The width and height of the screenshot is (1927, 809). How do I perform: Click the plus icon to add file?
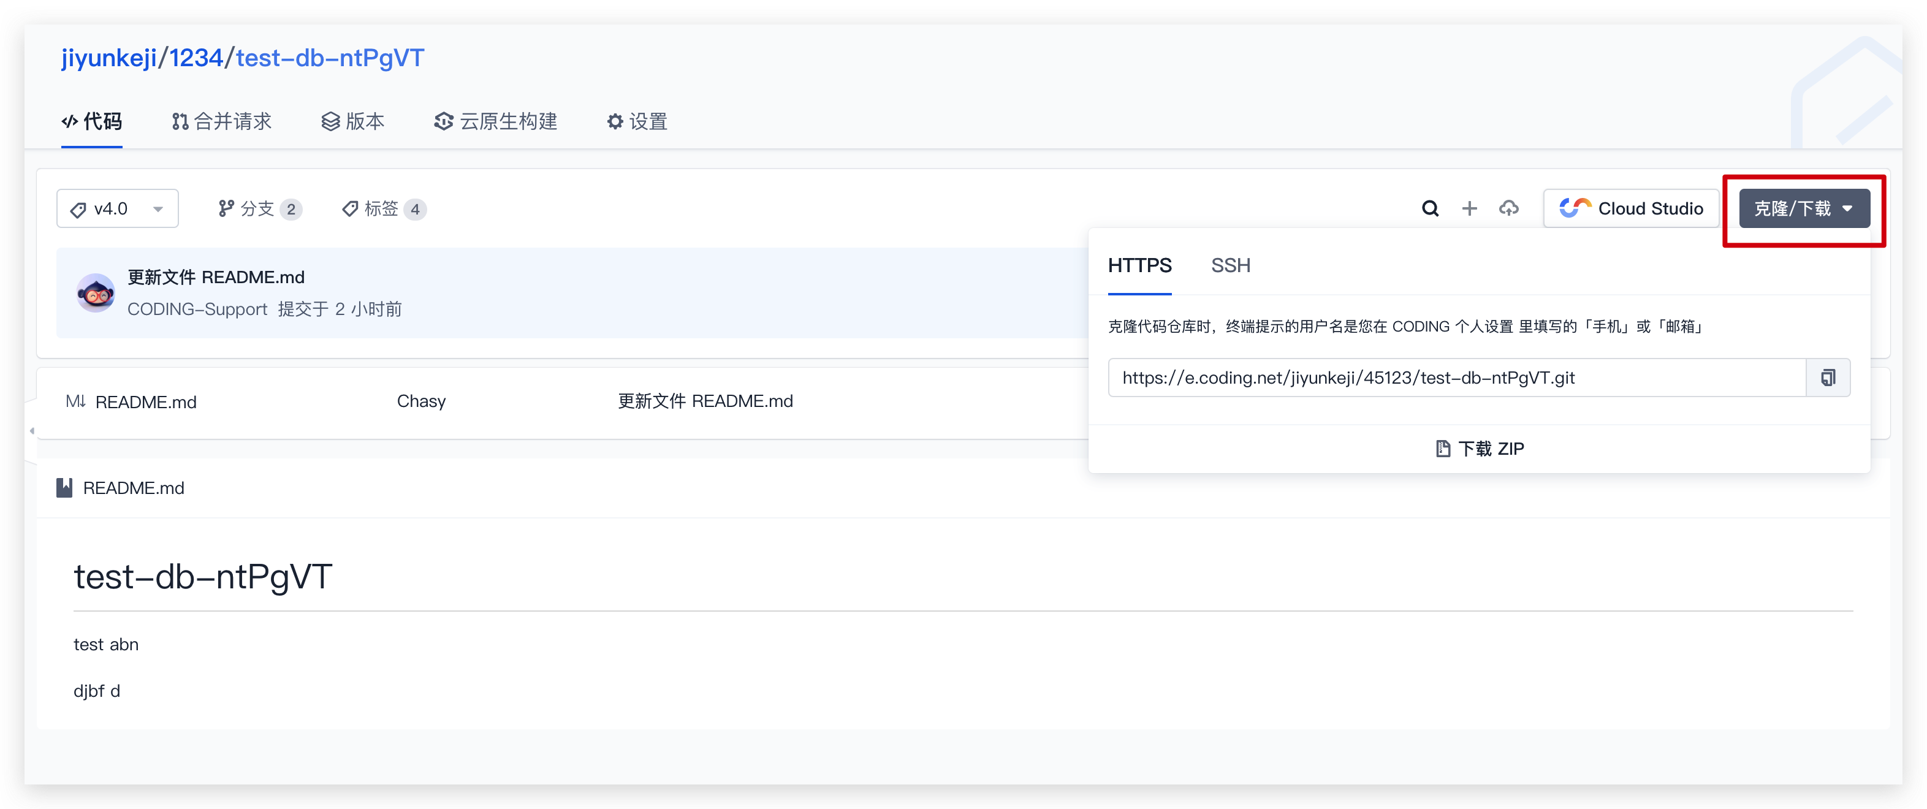point(1469,208)
